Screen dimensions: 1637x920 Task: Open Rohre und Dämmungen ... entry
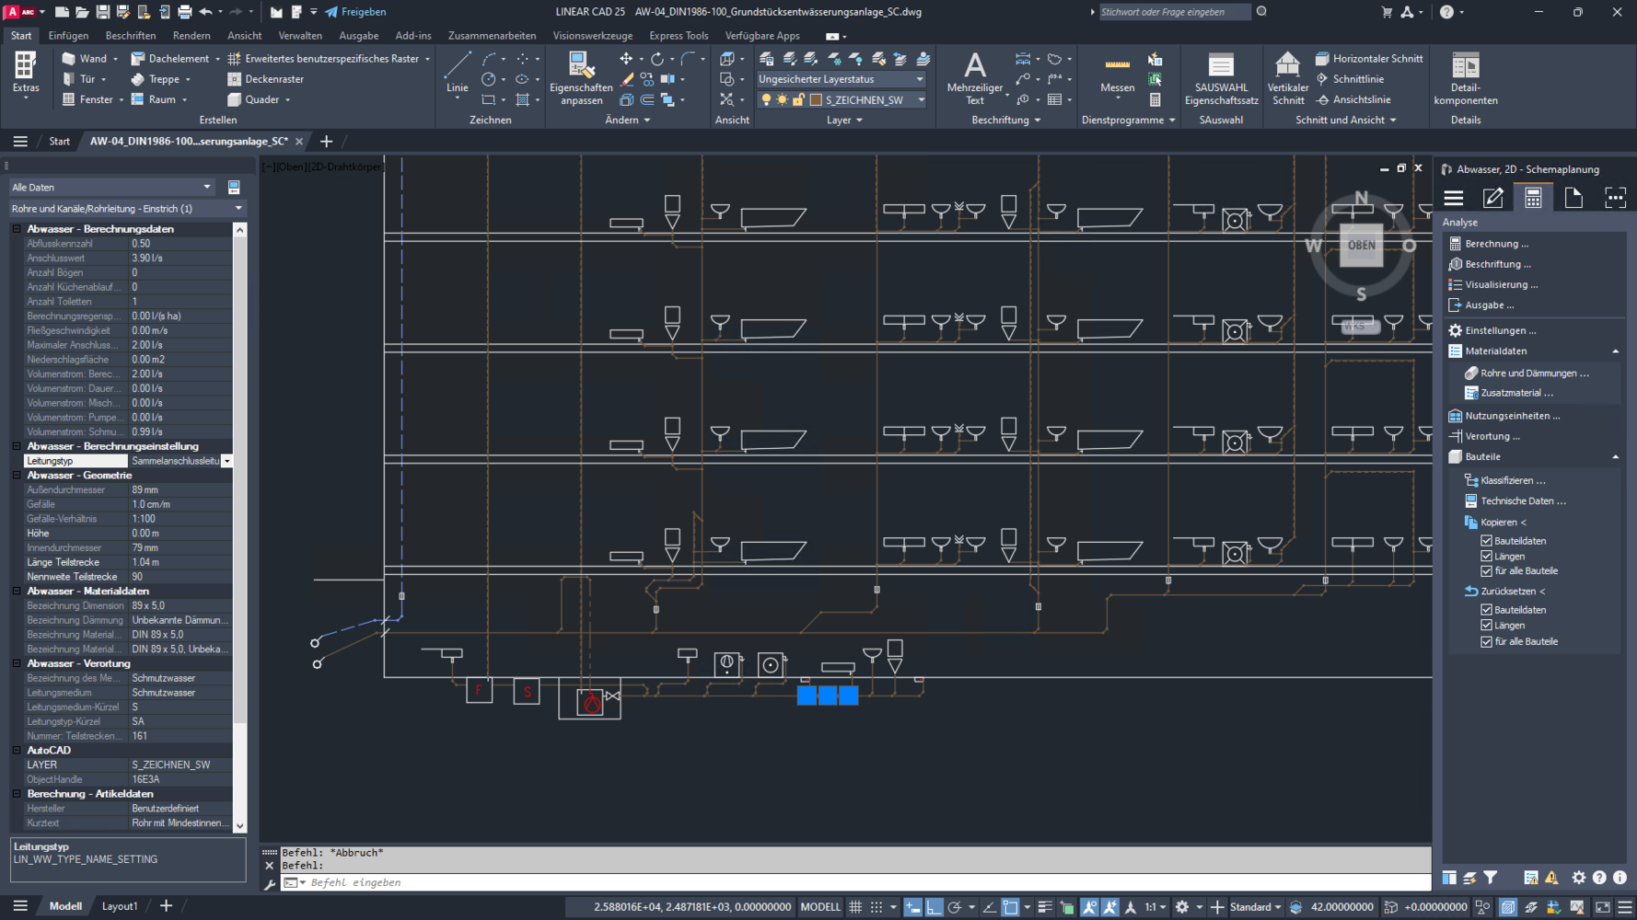tap(1535, 374)
